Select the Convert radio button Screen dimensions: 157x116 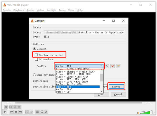tap(35, 49)
